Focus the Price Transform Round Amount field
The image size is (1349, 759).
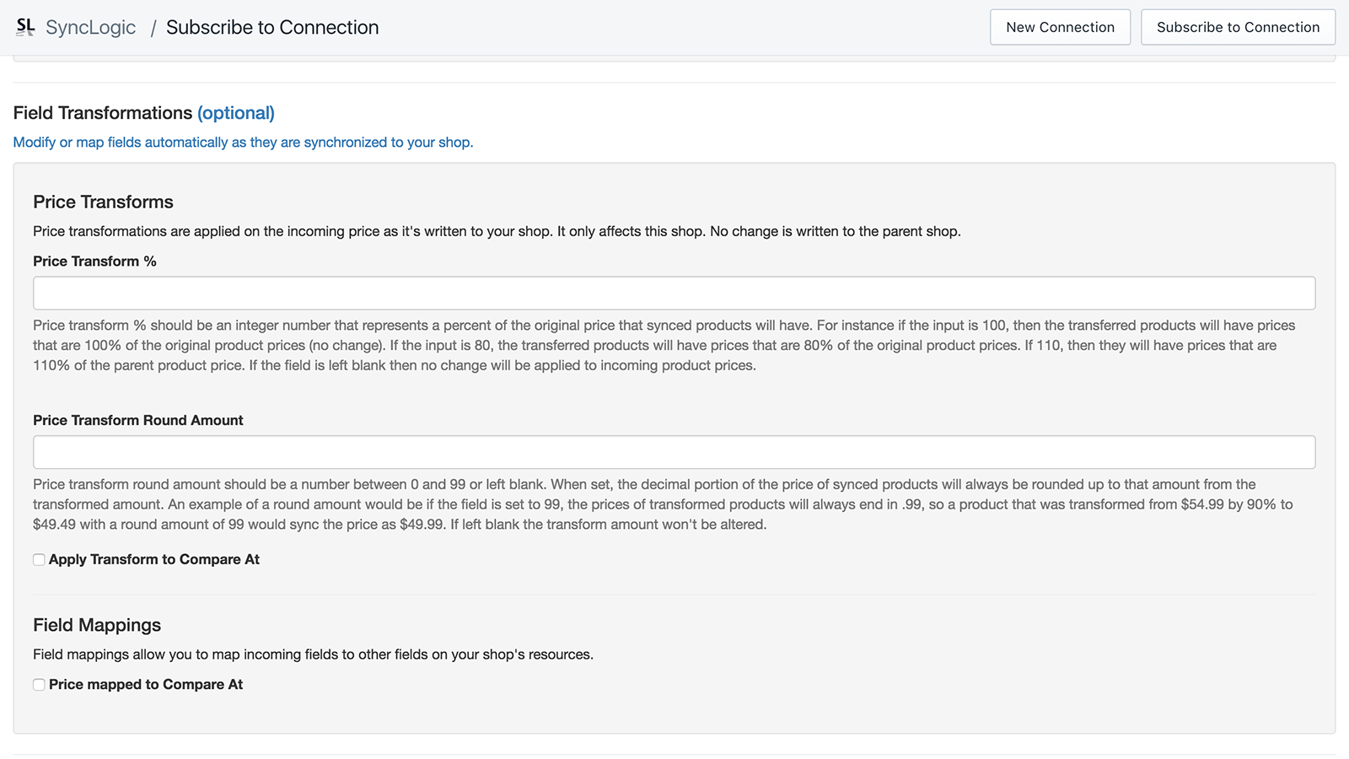click(674, 451)
